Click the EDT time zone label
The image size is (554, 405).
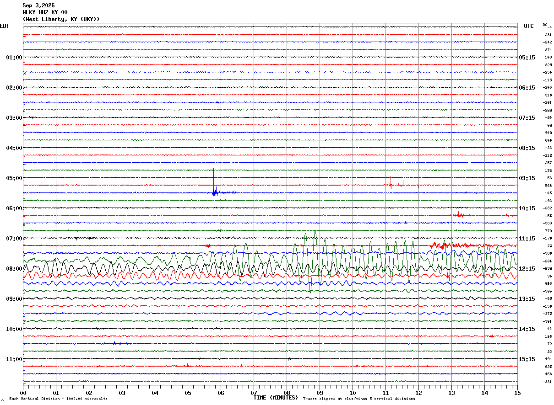[5, 26]
